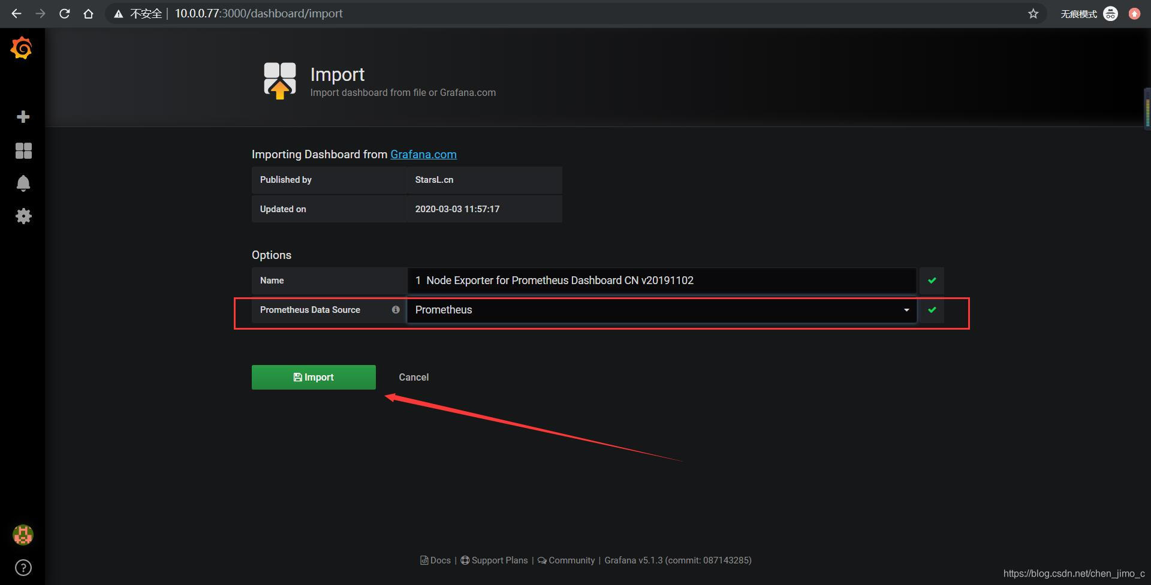This screenshot has height=585, width=1151.
Task: Expand the Prometheus data source dropdown
Action: click(x=662, y=310)
